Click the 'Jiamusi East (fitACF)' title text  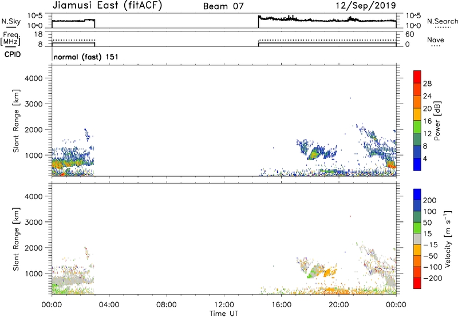(x=107, y=6)
